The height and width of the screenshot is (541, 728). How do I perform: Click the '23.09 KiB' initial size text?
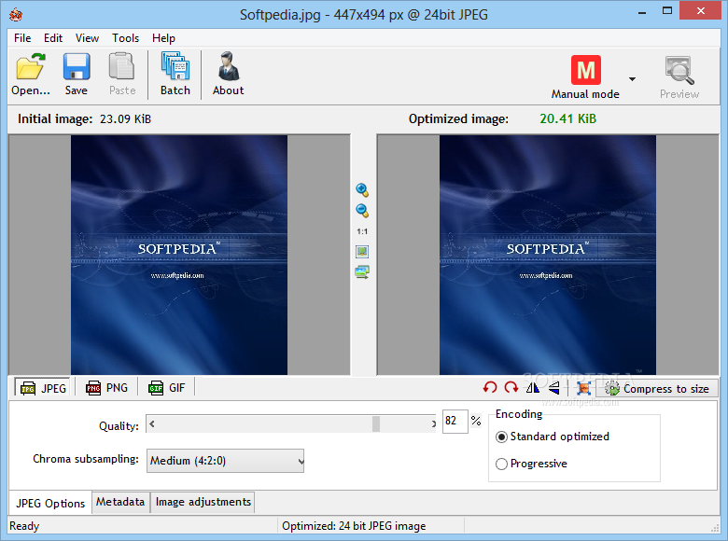(x=125, y=119)
